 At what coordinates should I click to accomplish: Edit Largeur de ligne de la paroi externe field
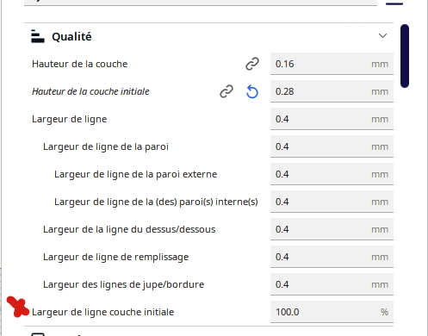(332, 174)
